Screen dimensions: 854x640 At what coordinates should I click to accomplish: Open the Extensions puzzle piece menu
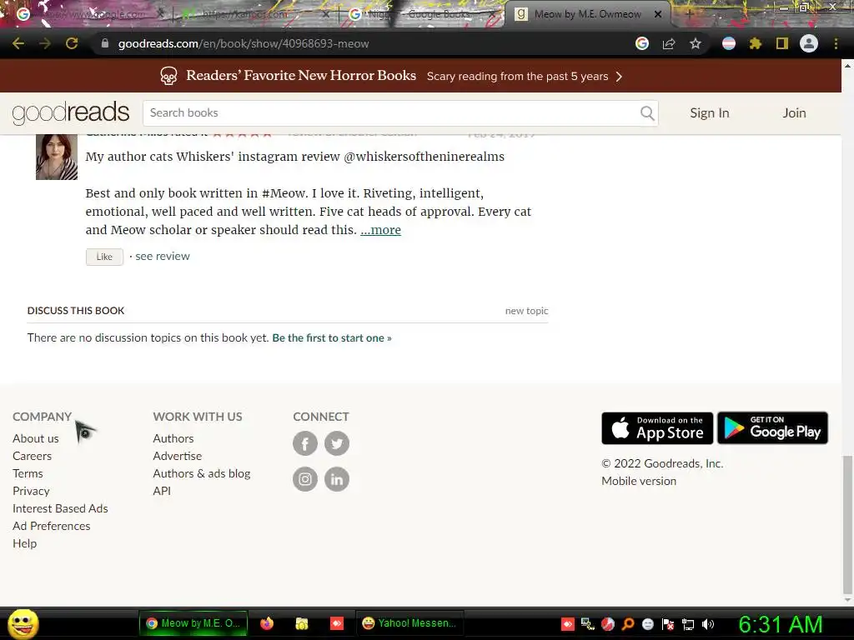(756, 43)
